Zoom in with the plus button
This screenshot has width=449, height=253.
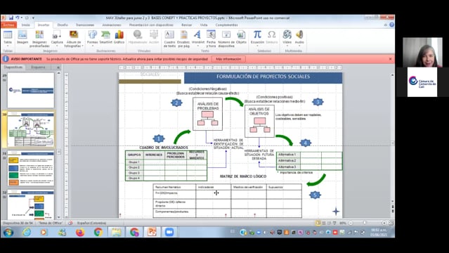(384, 223)
